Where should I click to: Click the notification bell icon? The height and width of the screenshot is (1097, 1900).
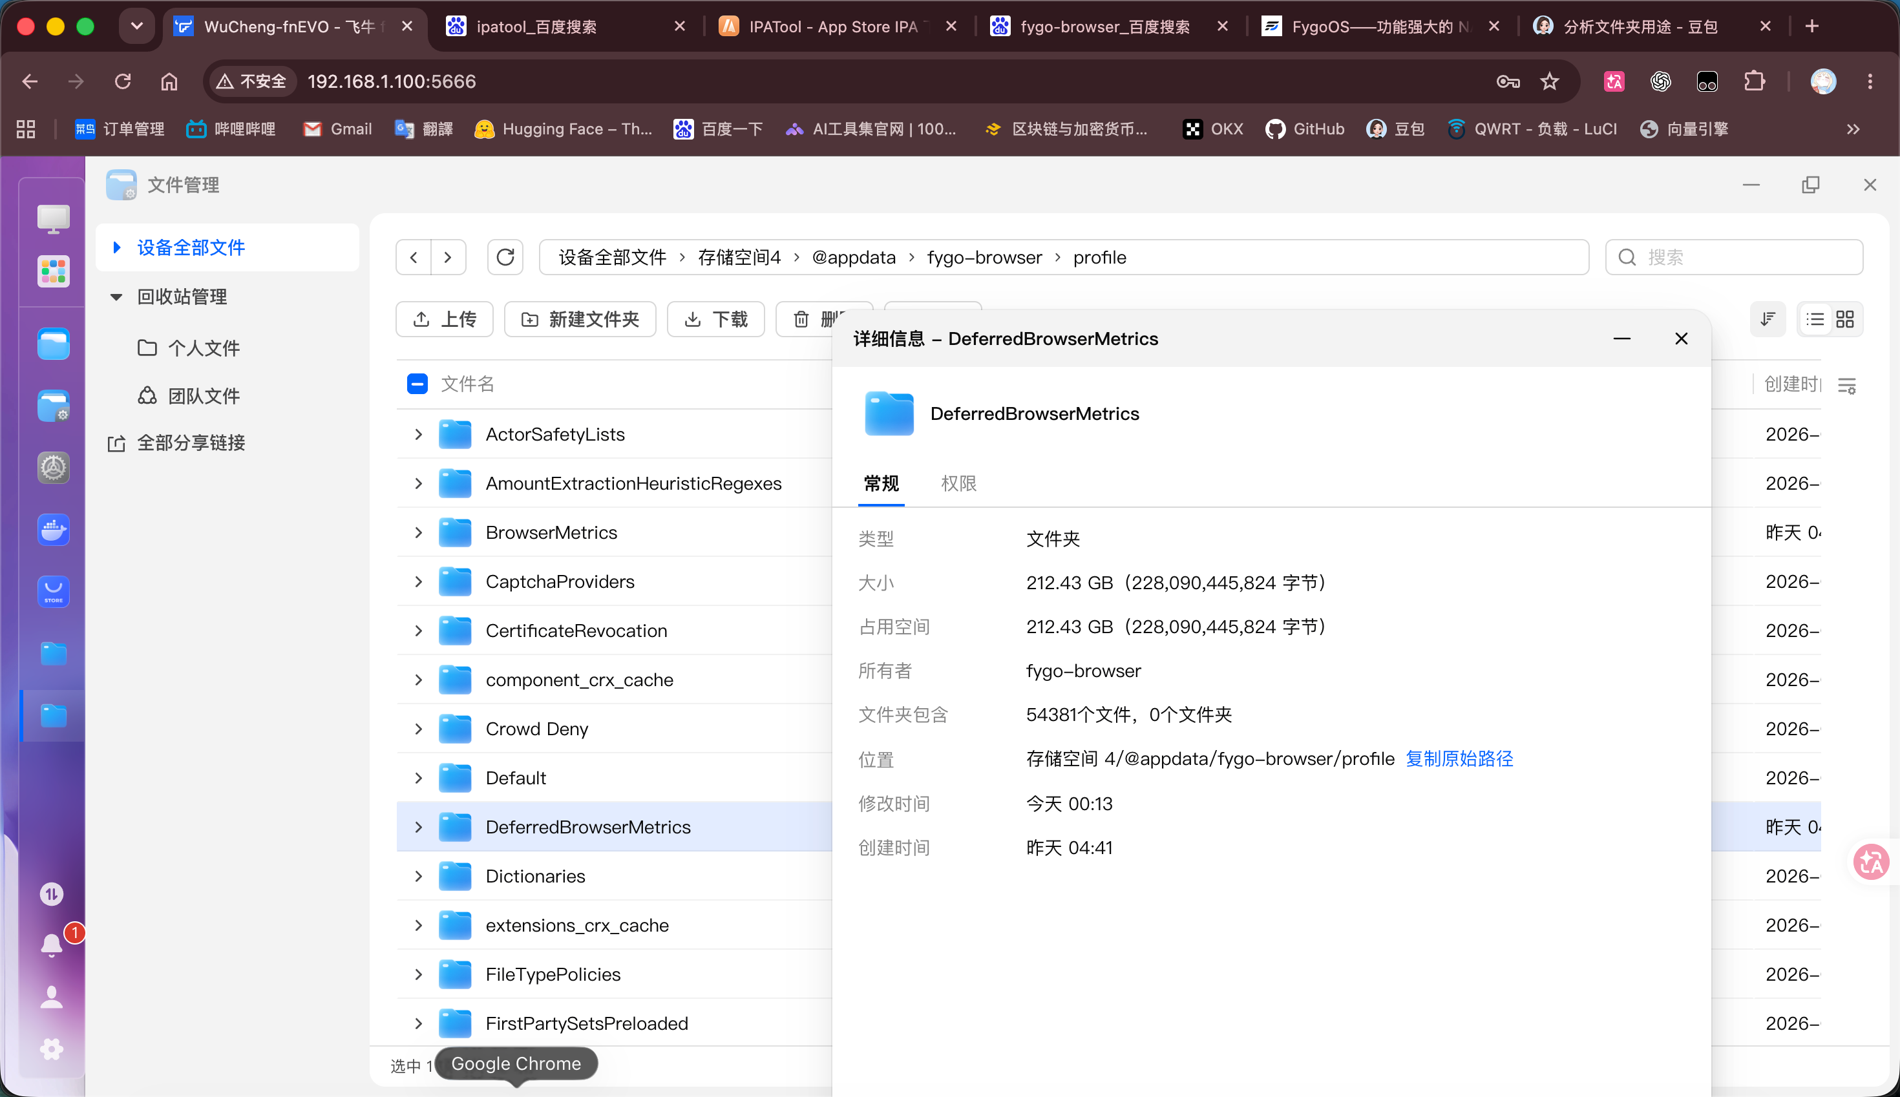[51, 944]
